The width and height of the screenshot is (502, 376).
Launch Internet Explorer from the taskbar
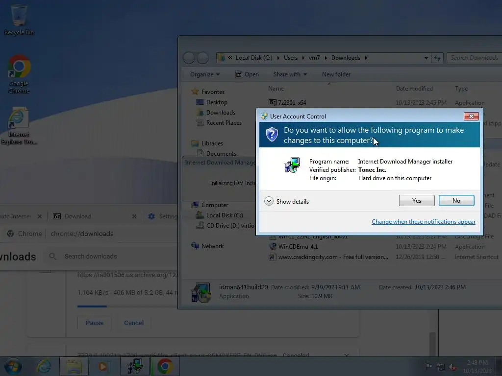(x=43, y=366)
